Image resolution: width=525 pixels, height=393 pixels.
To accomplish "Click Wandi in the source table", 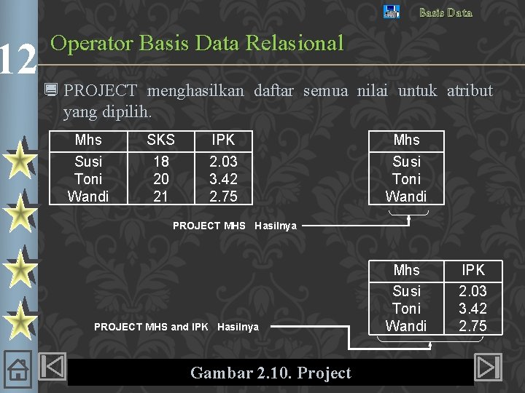I will [x=88, y=196].
